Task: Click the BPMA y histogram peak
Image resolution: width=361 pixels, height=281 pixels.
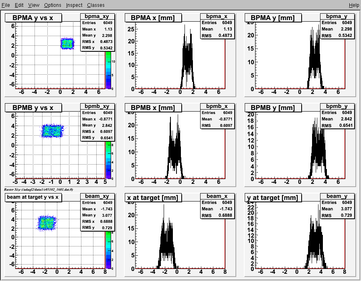Action: (318, 26)
